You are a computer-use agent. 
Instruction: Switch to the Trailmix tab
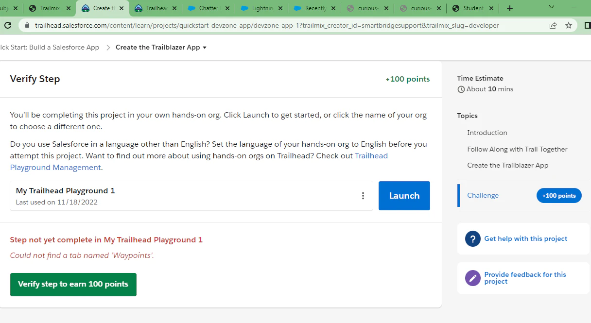(x=50, y=8)
